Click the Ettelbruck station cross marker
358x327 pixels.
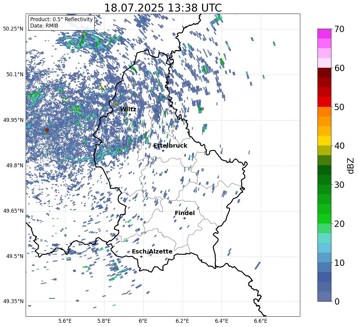tap(163, 151)
